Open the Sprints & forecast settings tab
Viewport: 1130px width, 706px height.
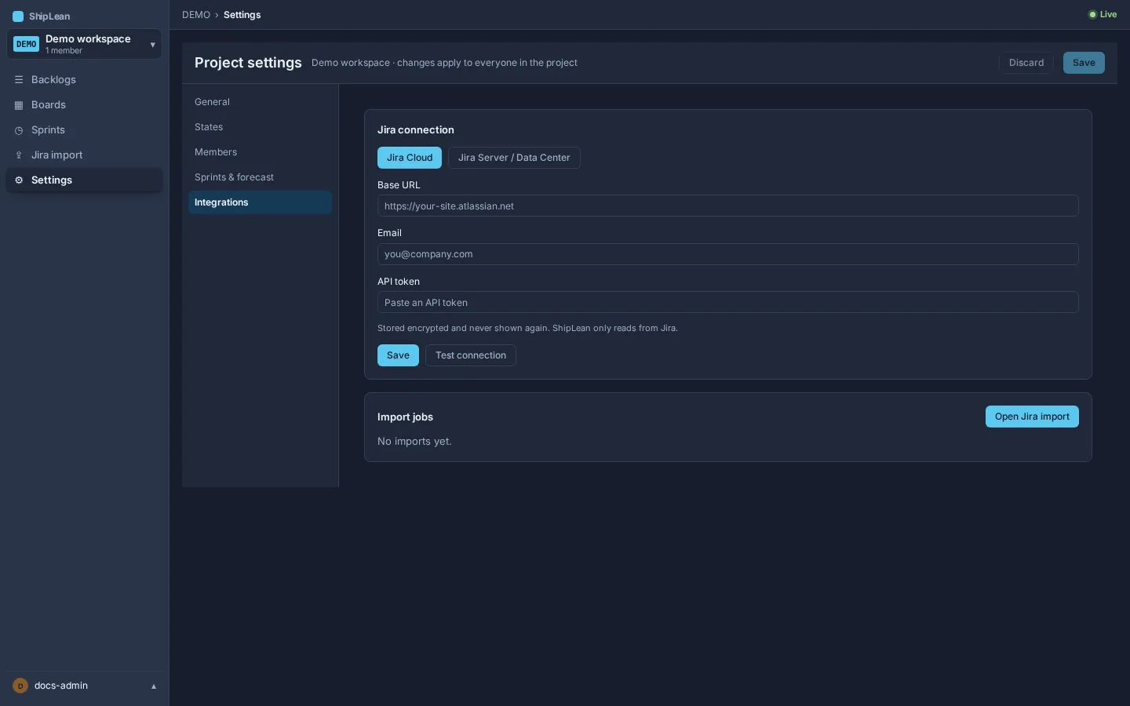point(260,177)
